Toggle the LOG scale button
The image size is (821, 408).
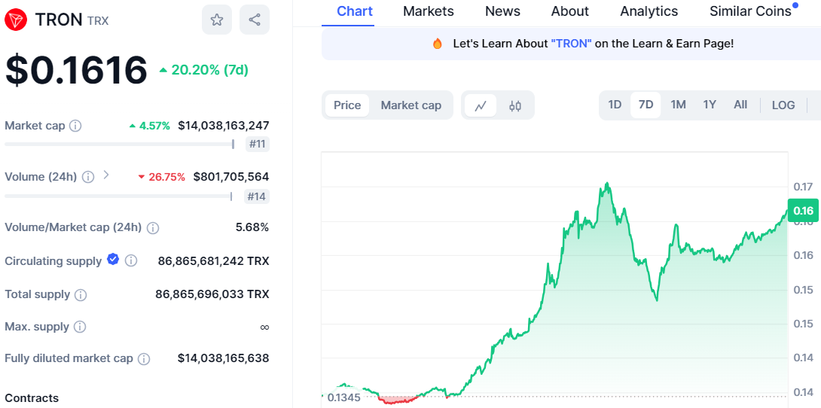[783, 105]
